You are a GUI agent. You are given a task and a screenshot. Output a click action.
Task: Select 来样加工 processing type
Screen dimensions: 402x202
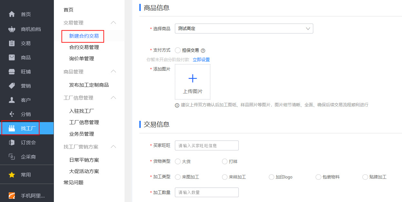pos(225,177)
